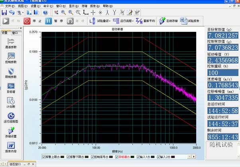240x167 pixels.
Task: Open the 窗口(W) menu
Action: [61, 6]
